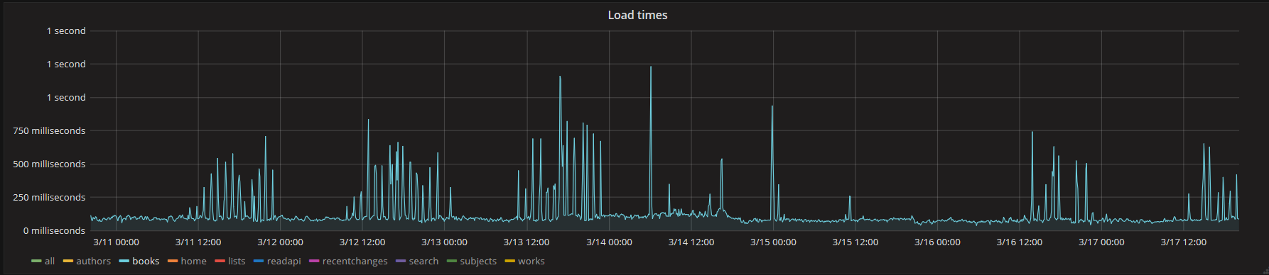This screenshot has width=1269, height=275.
Task: Toggle the 'books' series in legend
Action: [146, 262]
